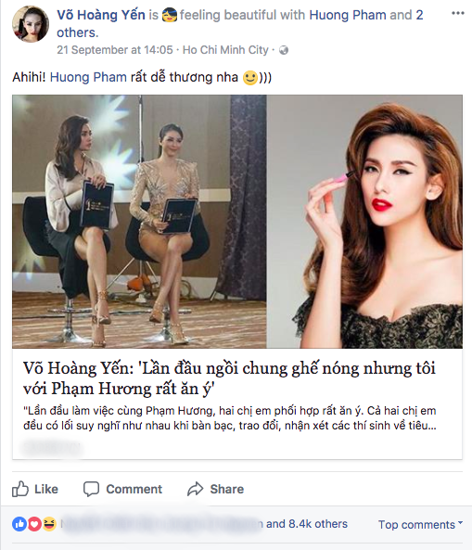Open Huong Pham mention in post text
Screen dimensions: 472x550
pos(88,77)
